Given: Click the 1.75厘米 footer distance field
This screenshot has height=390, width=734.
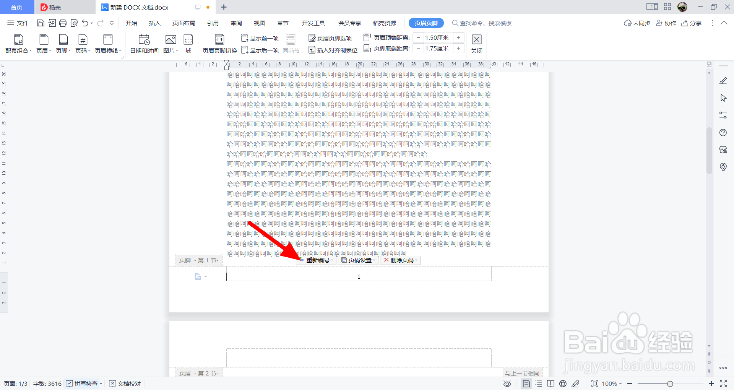Looking at the screenshot, I should [x=437, y=48].
